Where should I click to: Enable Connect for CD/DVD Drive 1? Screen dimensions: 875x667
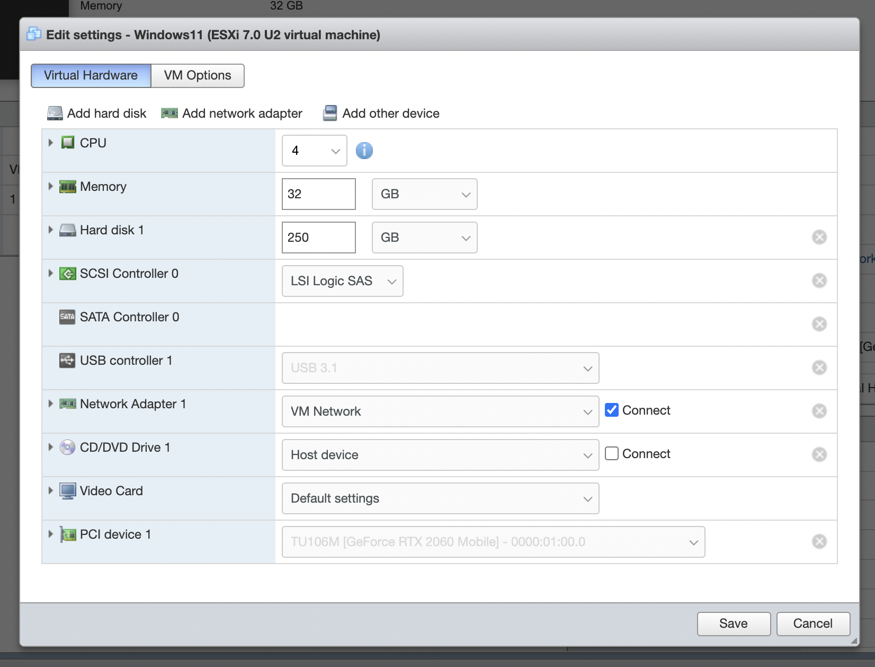click(612, 453)
